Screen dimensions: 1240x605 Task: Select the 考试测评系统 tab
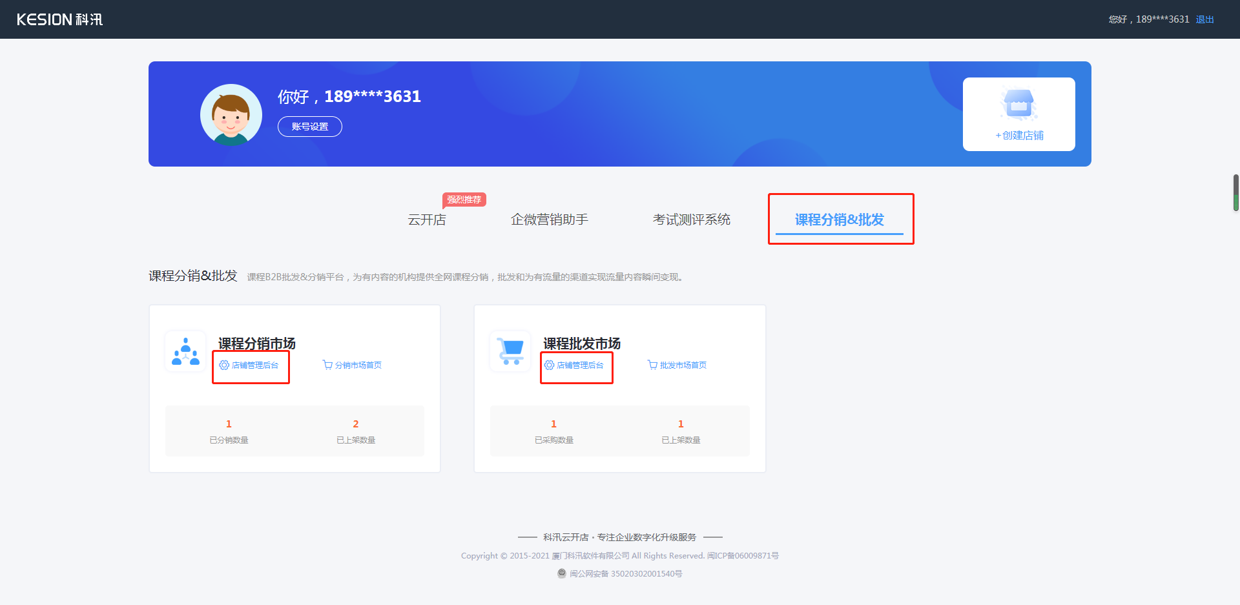(x=692, y=220)
